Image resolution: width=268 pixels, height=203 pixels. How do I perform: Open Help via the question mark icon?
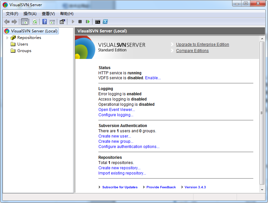[x=44, y=22]
